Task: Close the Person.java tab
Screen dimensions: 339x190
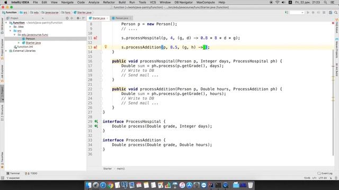Action: (x=130, y=18)
